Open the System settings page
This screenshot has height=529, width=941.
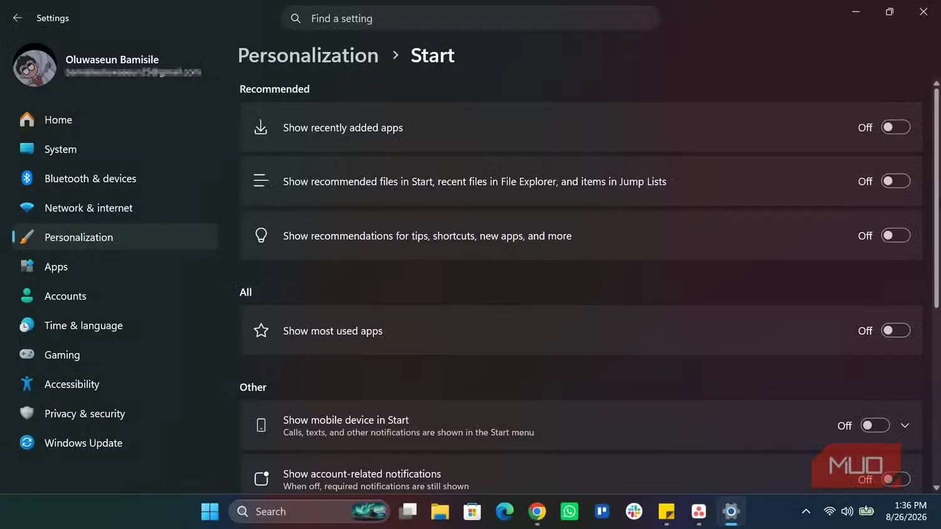click(115, 149)
